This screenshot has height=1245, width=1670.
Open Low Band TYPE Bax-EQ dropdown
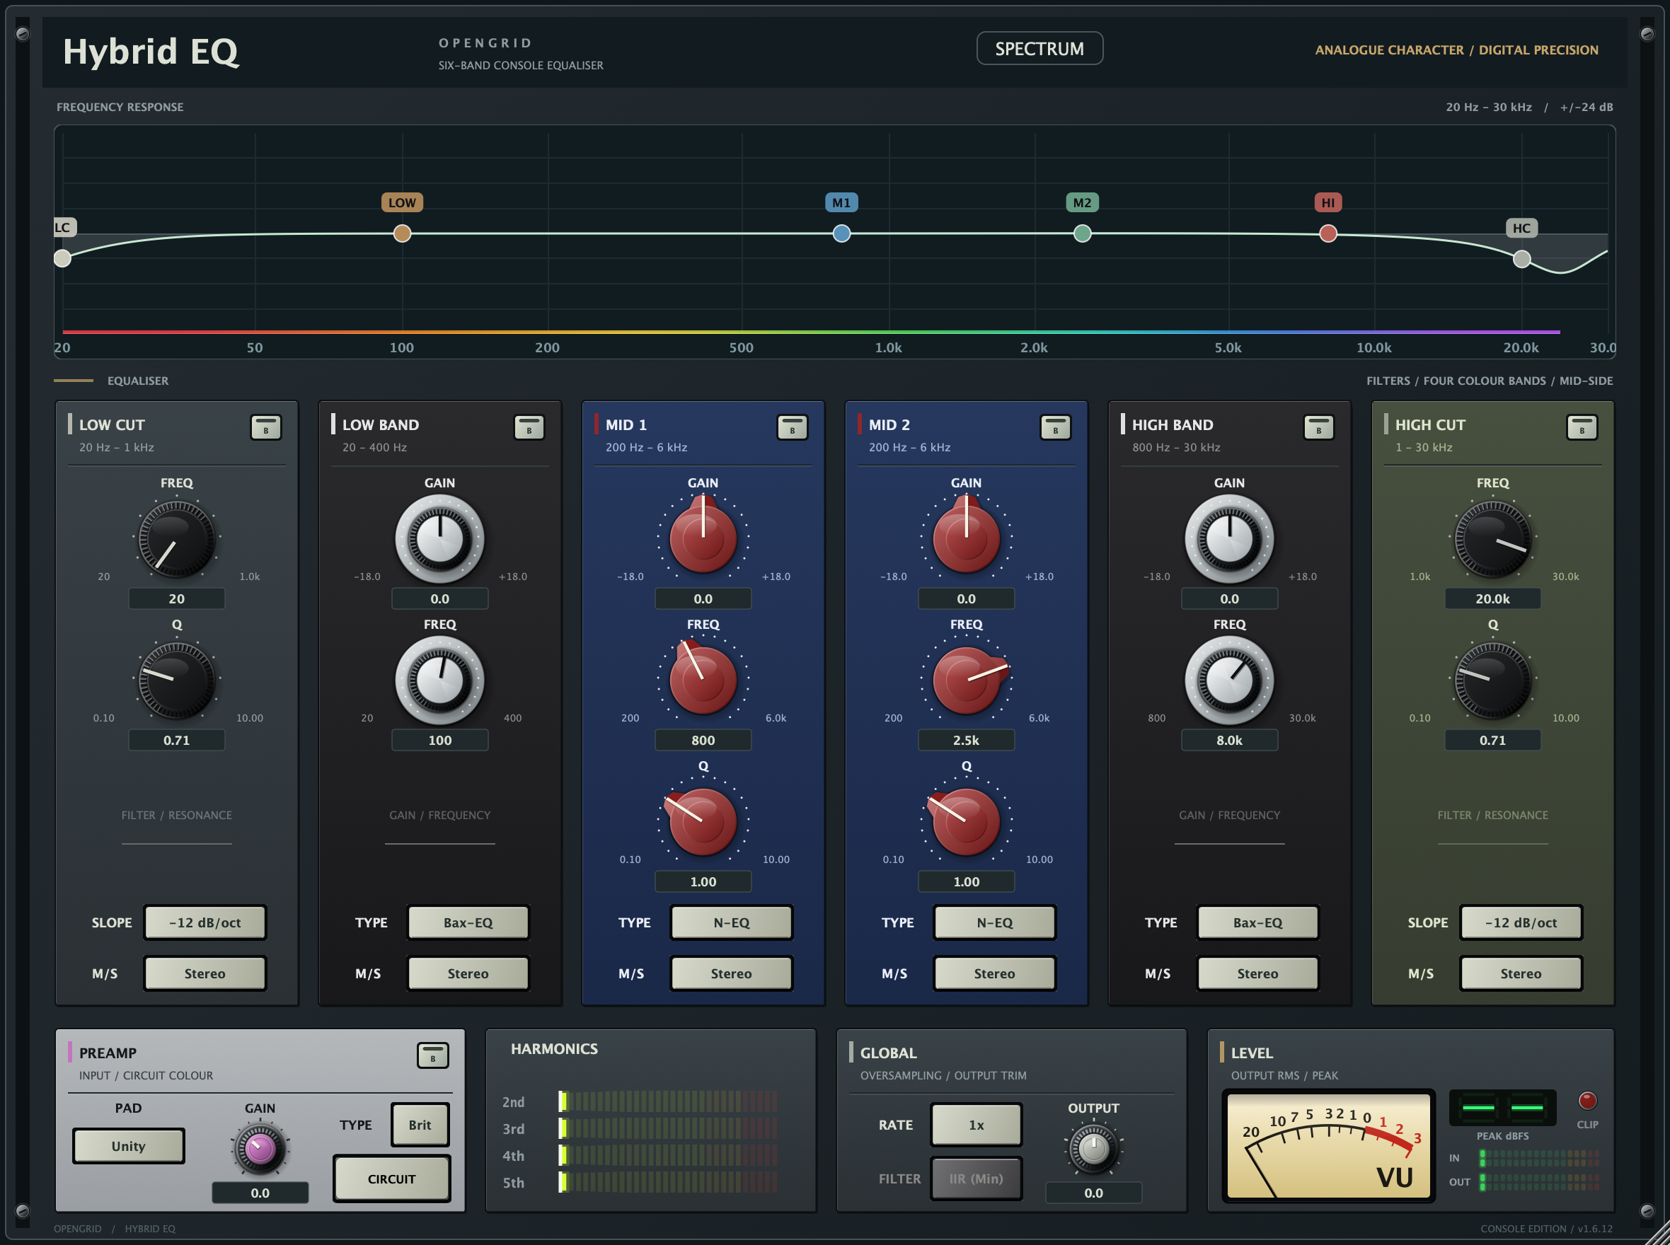pos(468,922)
